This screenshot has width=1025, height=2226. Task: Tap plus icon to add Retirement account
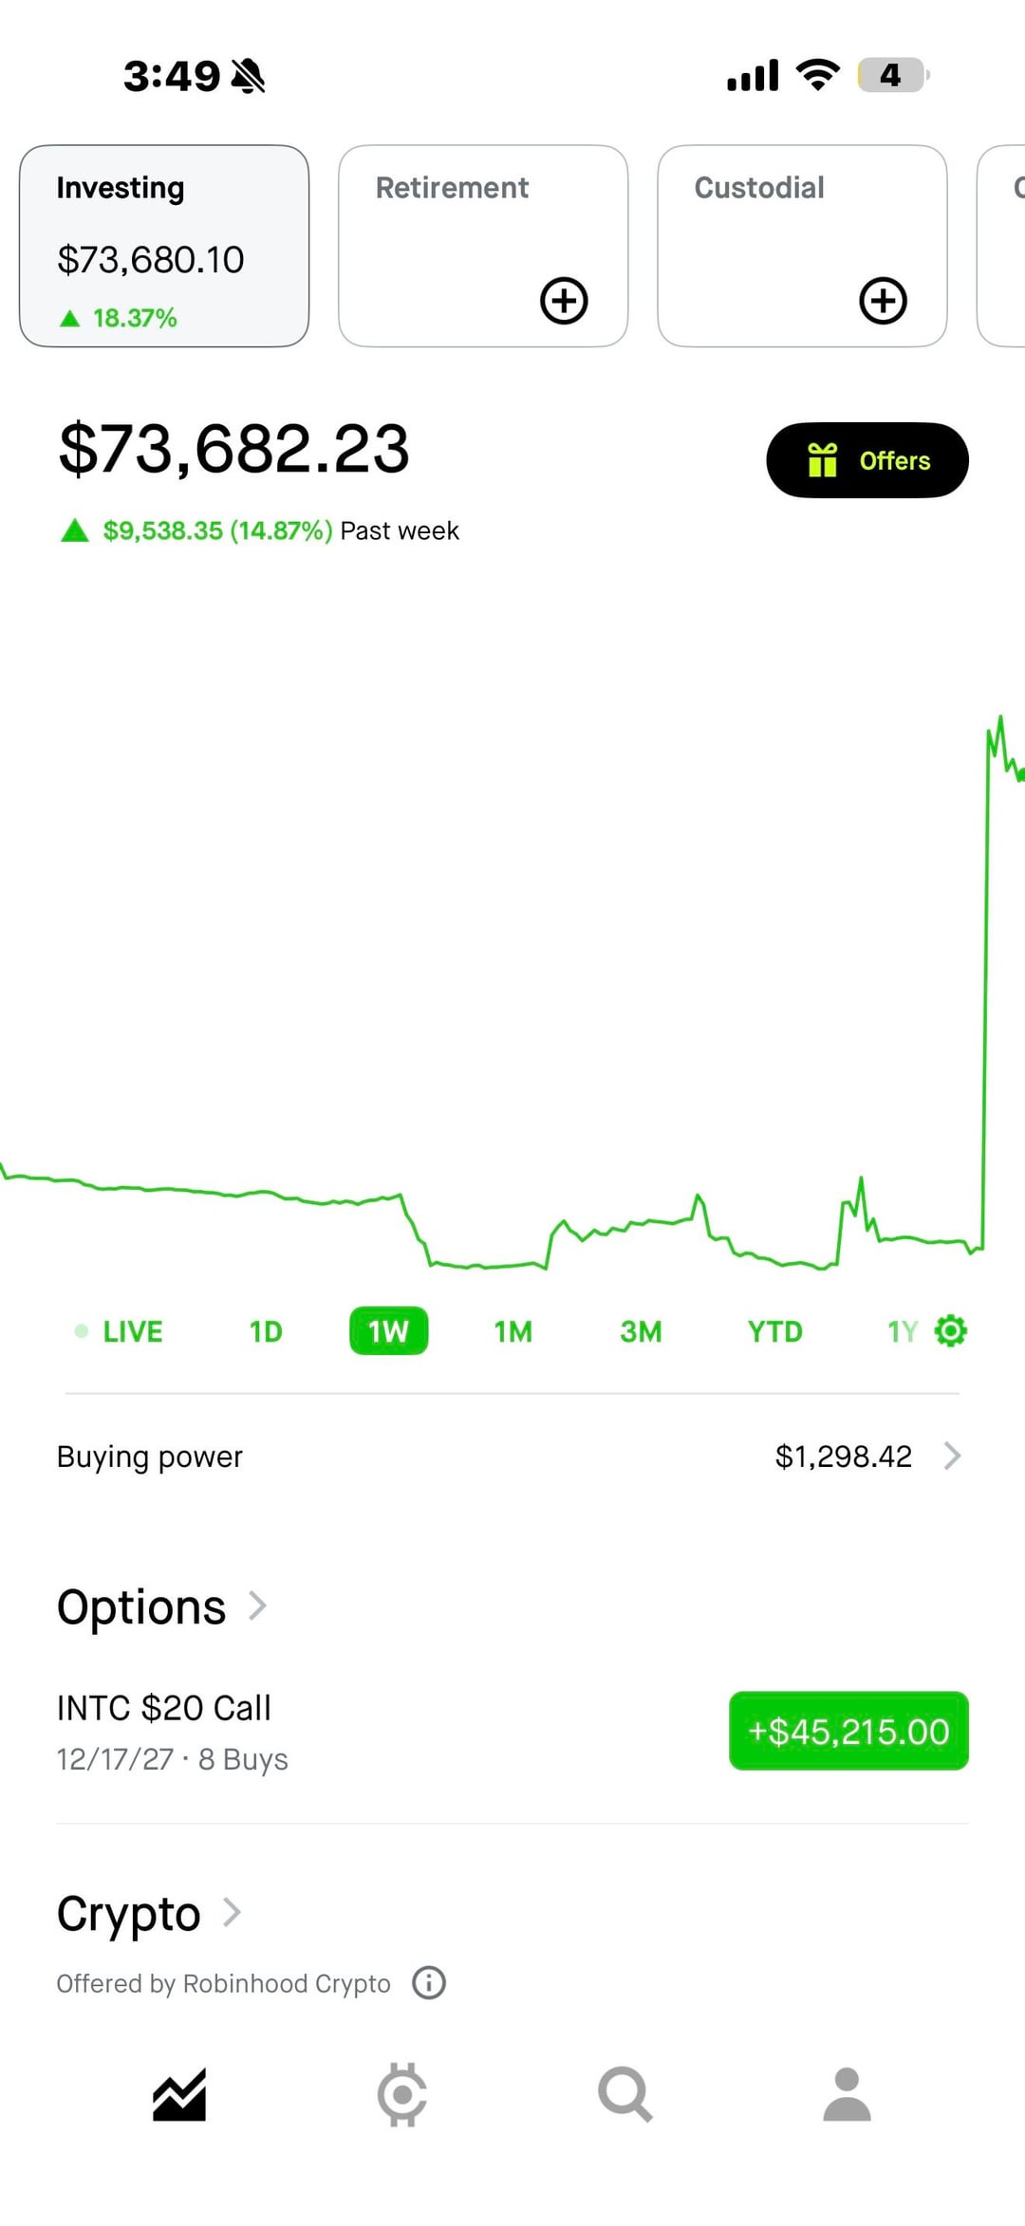[x=564, y=301]
